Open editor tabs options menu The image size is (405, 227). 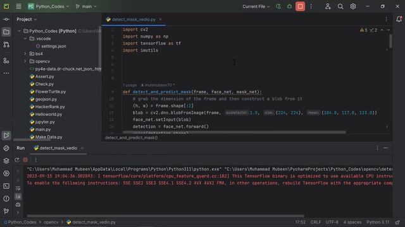386,20
